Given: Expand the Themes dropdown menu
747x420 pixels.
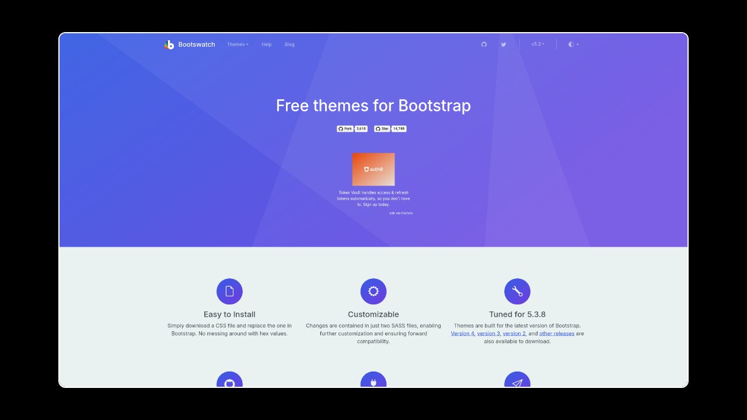Looking at the screenshot, I should tap(238, 44).
